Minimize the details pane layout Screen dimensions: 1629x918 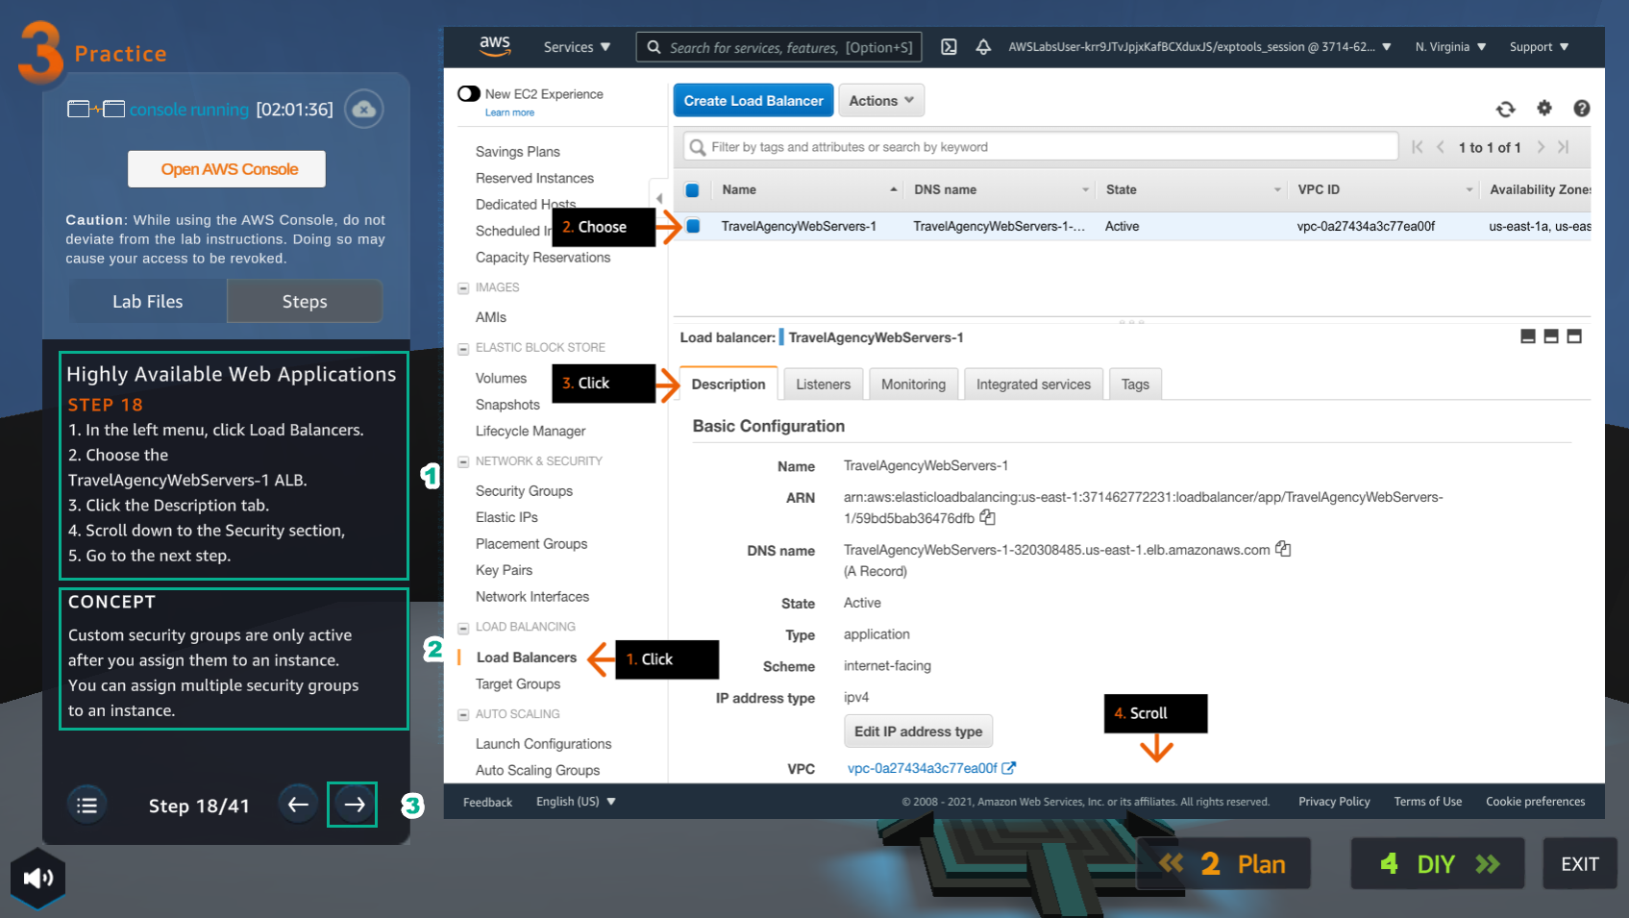click(x=1528, y=336)
